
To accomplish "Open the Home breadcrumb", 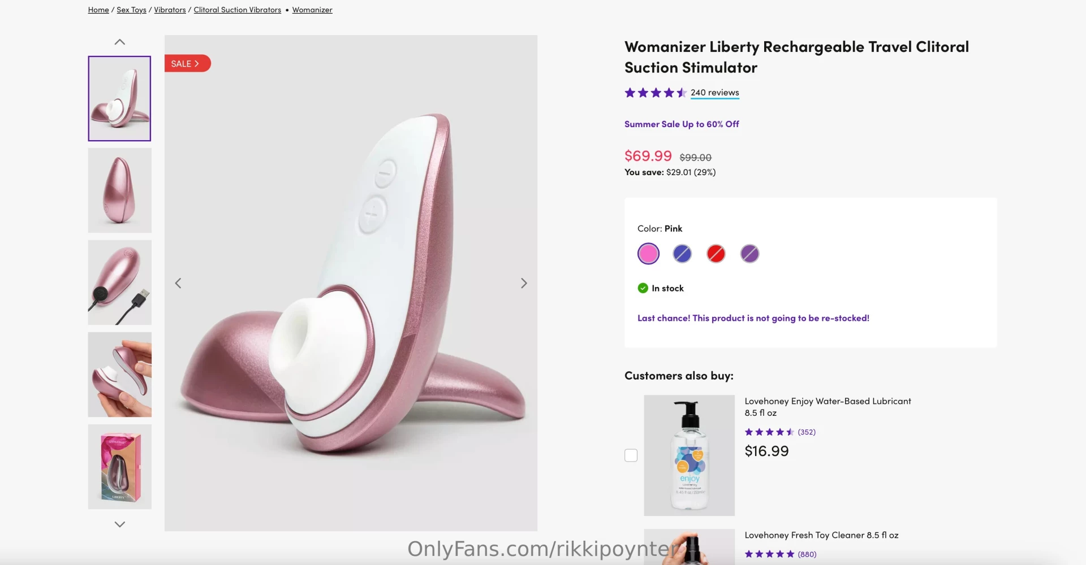I will (98, 10).
